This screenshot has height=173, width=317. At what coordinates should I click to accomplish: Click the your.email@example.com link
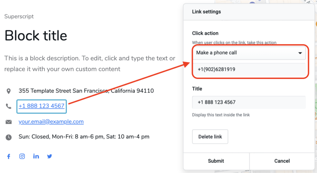pos(51,122)
